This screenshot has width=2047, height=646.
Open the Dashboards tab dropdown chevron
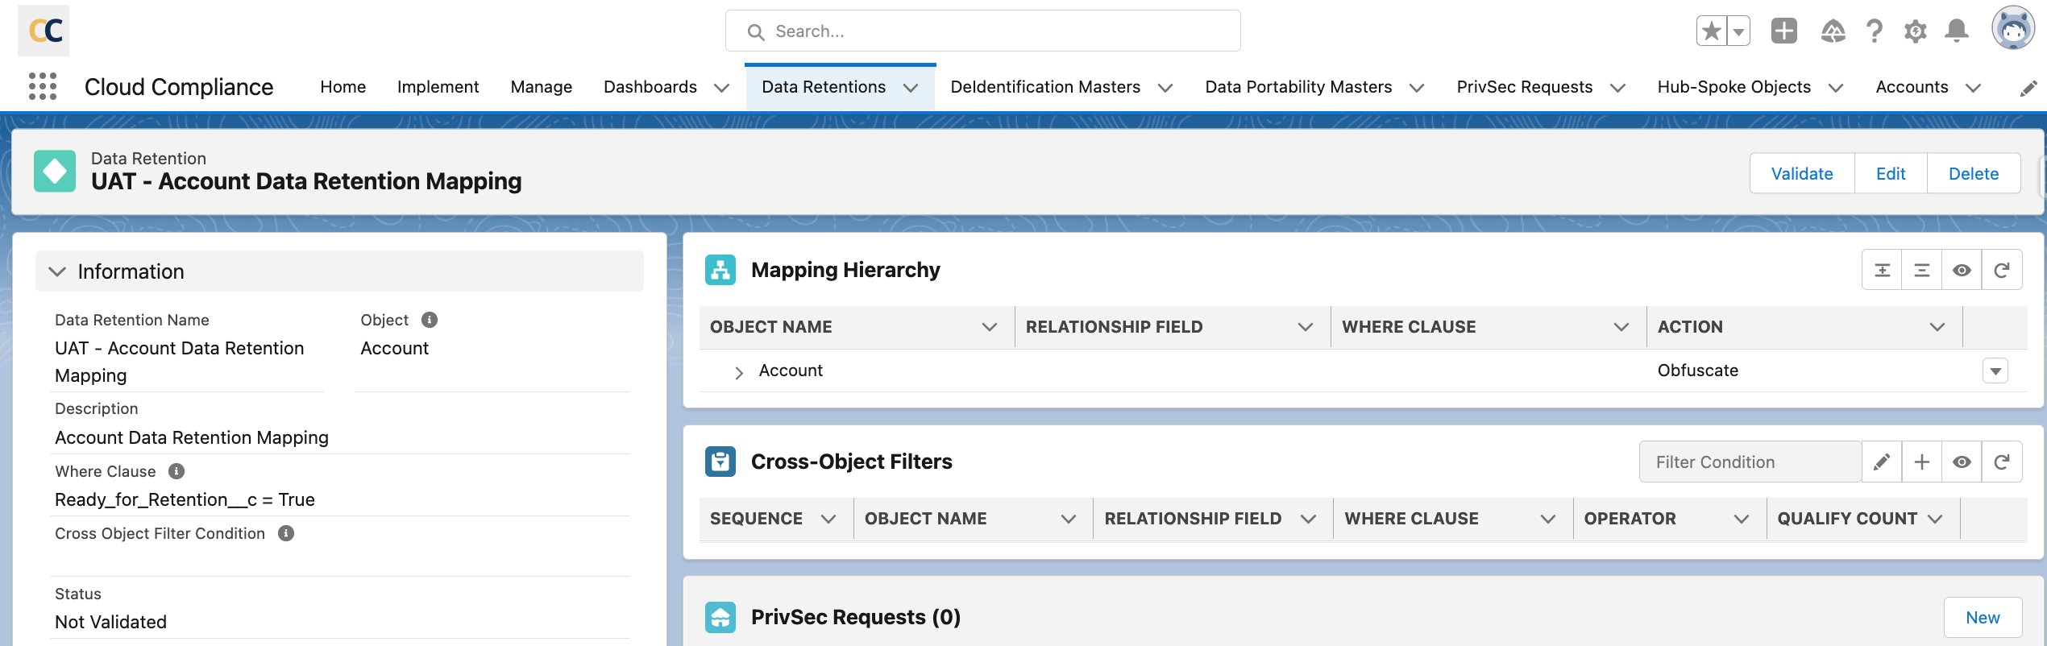[722, 88]
